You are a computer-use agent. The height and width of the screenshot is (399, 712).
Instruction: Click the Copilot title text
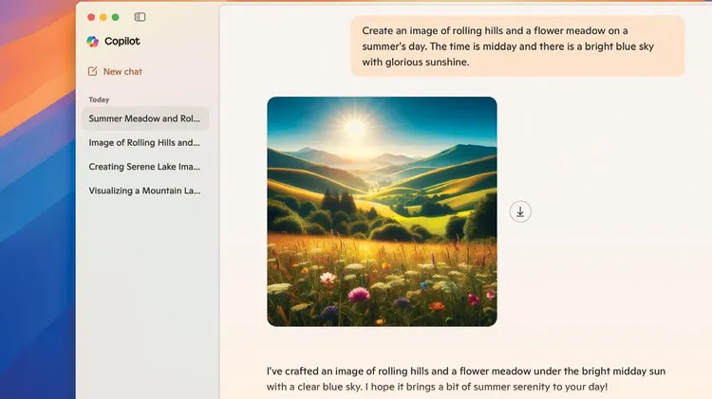(122, 42)
